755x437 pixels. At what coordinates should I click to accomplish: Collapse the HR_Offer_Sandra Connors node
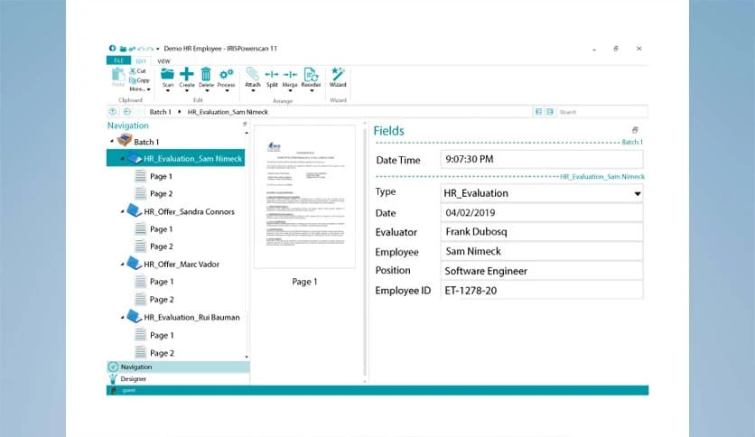pos(122,212)
